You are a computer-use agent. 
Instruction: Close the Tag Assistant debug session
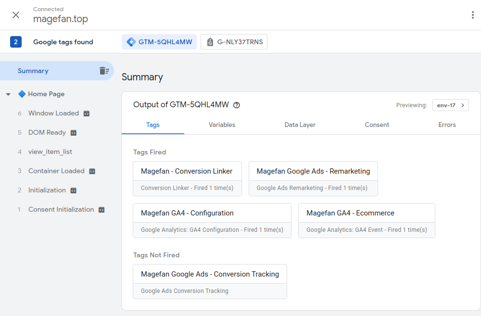16,15
